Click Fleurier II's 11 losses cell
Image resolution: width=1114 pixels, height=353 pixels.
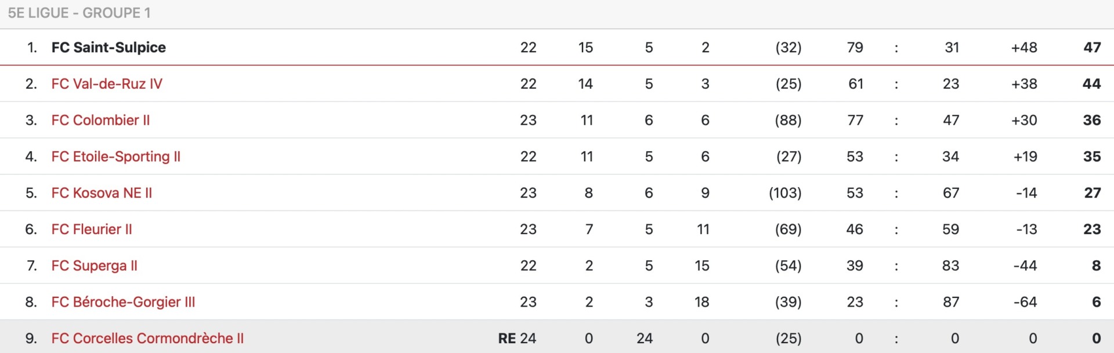coord(703,230)
